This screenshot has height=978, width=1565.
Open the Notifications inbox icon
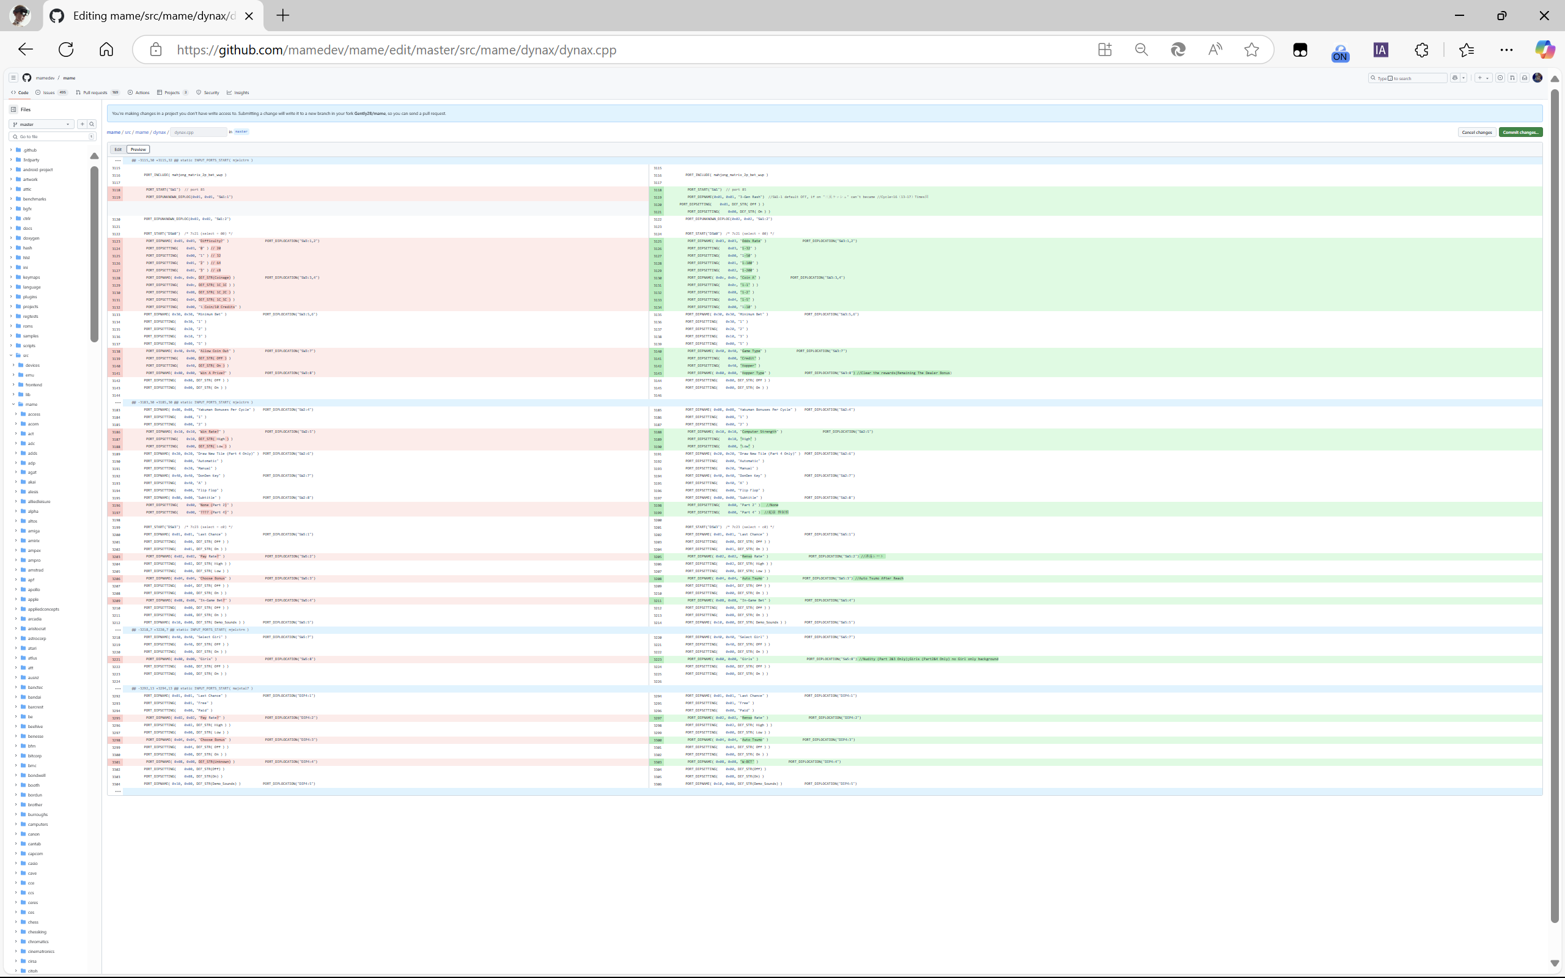[1525, 78]
